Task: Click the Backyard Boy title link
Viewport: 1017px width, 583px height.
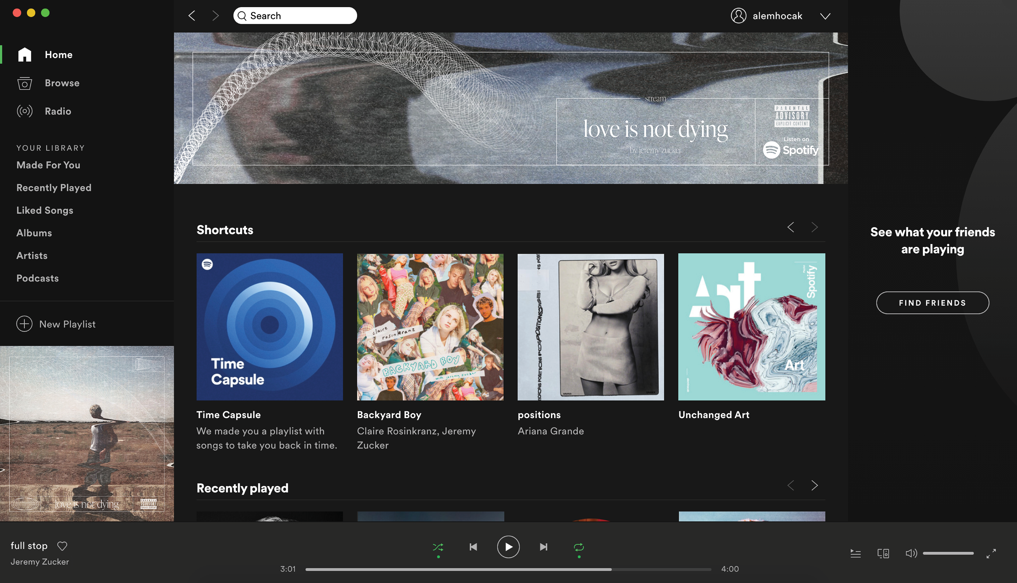Action: 389,415
